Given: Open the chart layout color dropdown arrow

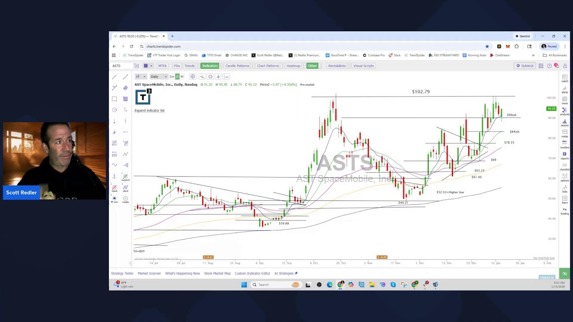Looking at the screenshot, I should click(151, 66).
